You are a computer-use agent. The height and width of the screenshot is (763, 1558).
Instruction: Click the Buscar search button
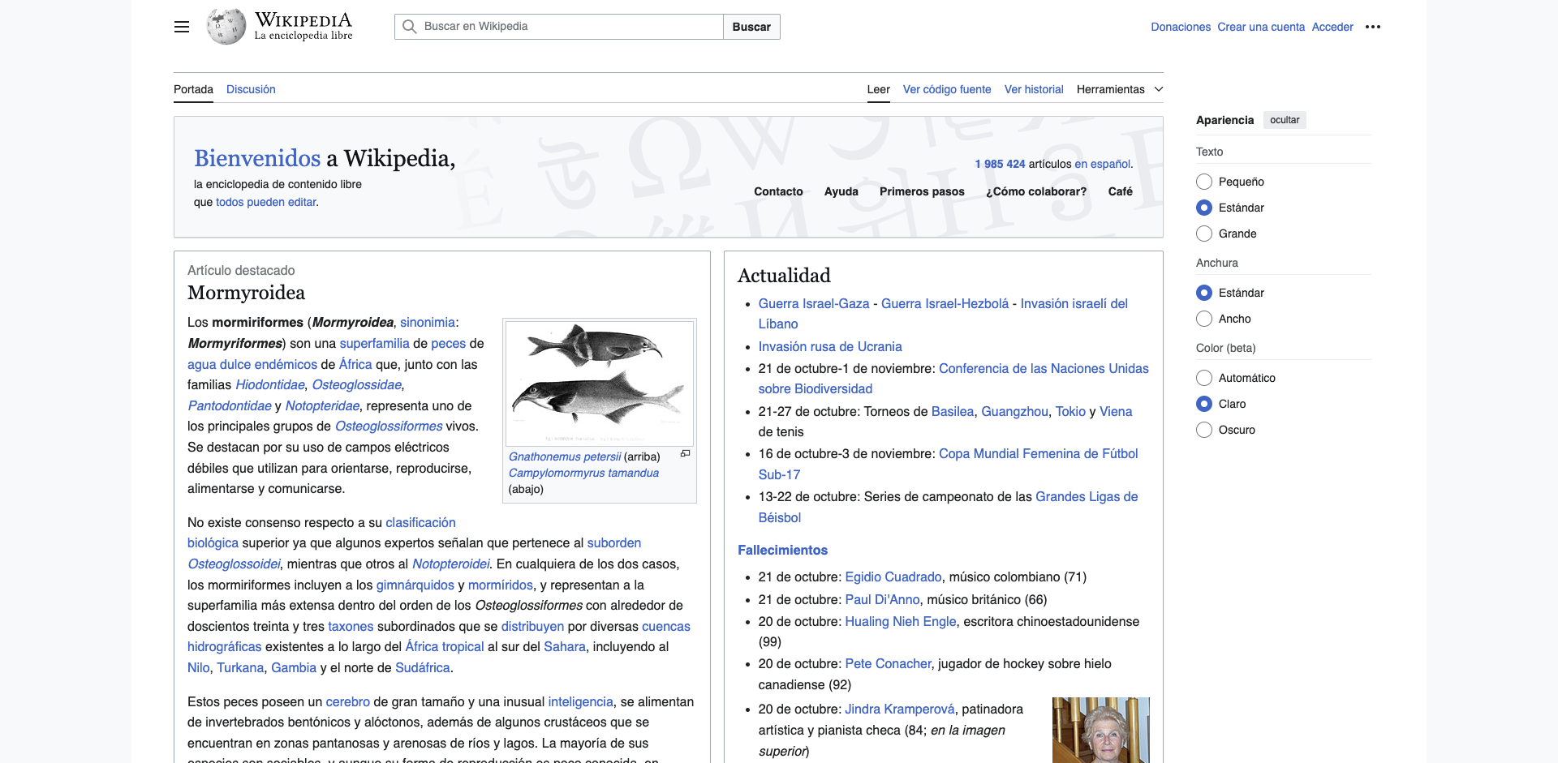pyautogui.click(x=751, y=27)
